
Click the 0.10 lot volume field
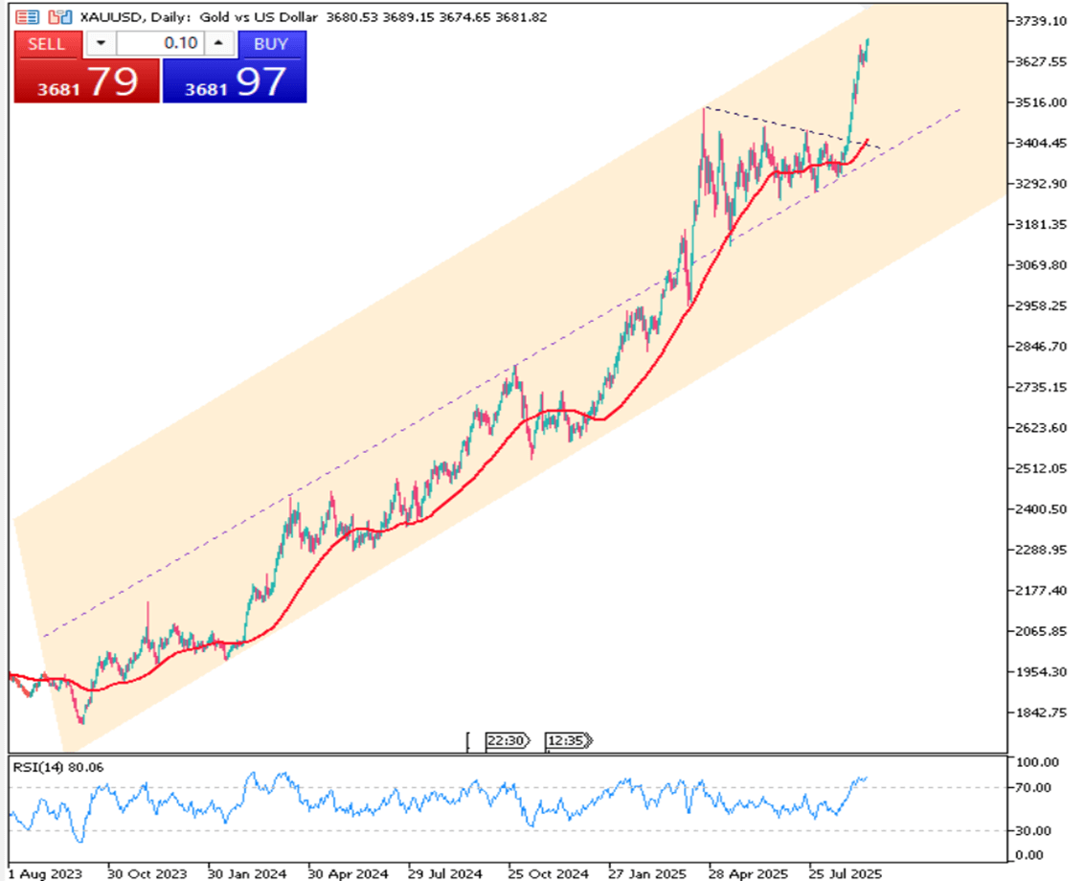tap(161, 44)
